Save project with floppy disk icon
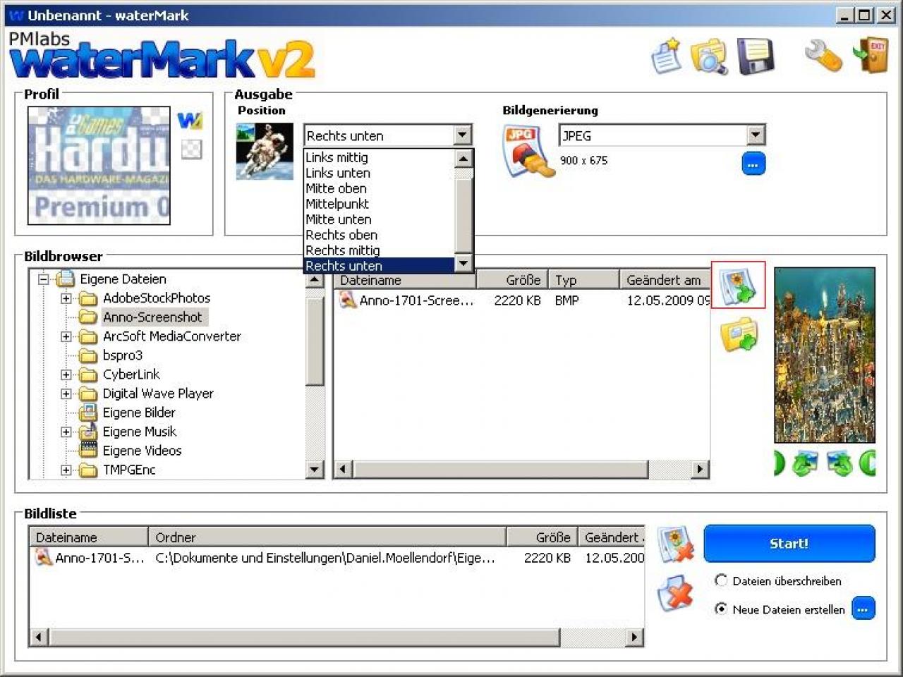The width and height of the screenshot is (903, 677). (756, 56)
